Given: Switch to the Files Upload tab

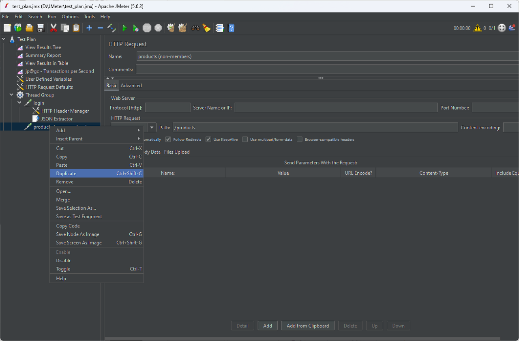Looking at the screenshot, I should click(177, 152).
